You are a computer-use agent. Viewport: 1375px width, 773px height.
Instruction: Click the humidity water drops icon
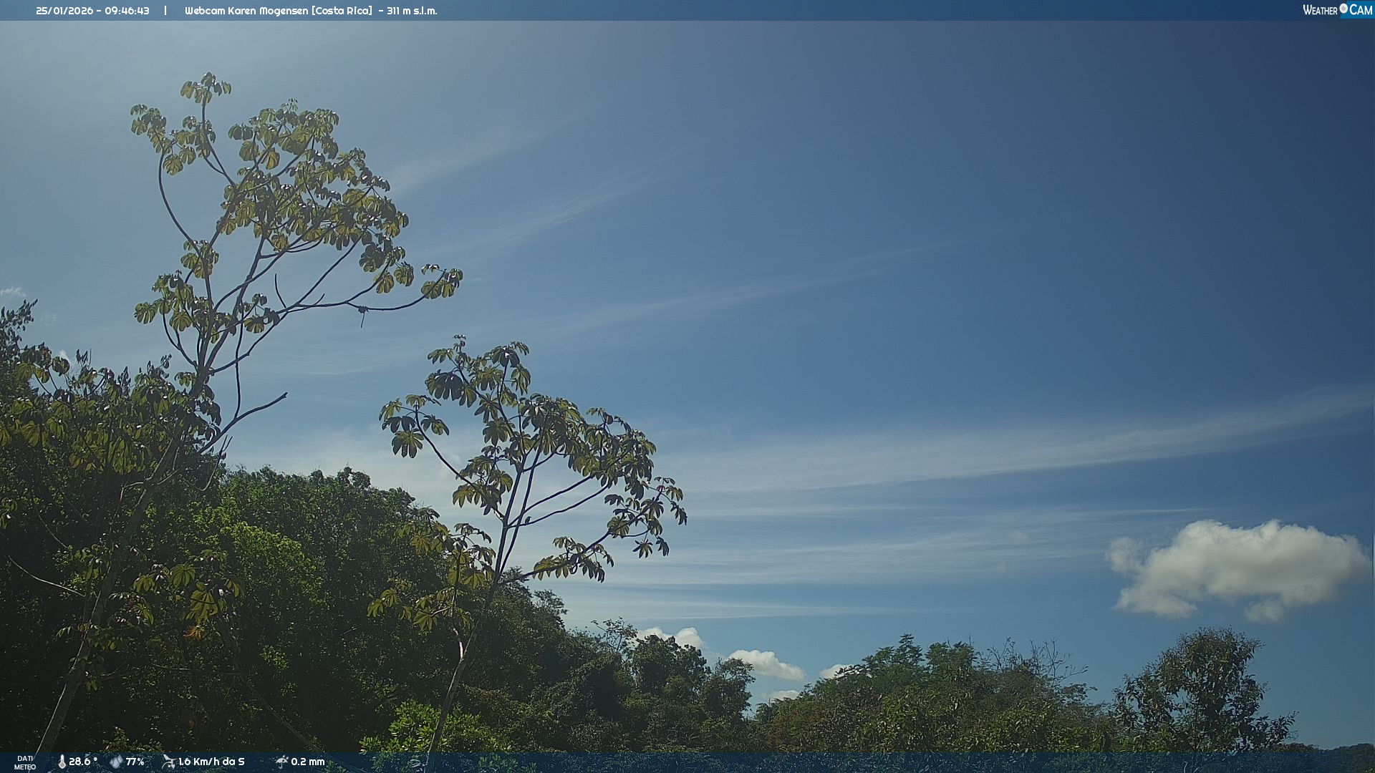pyautogui.click(x=116, y=762)
